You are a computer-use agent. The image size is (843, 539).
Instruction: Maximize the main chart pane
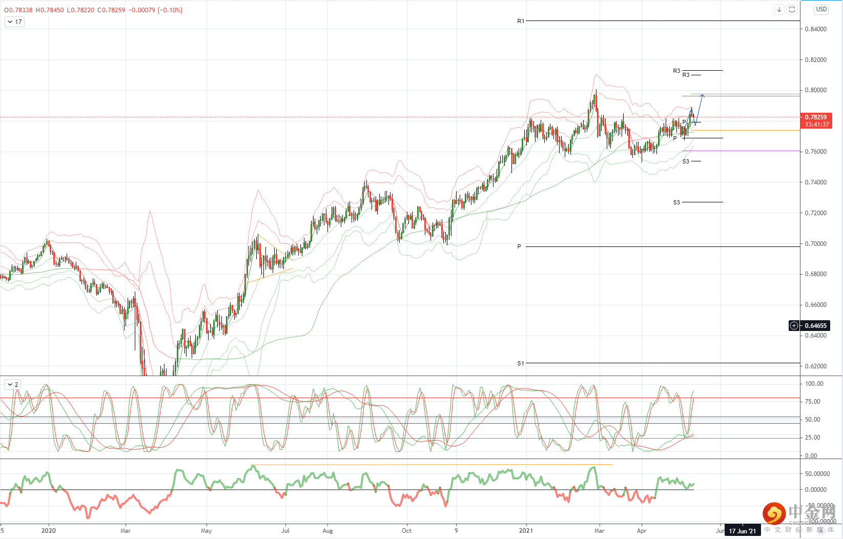pos(792,9)
